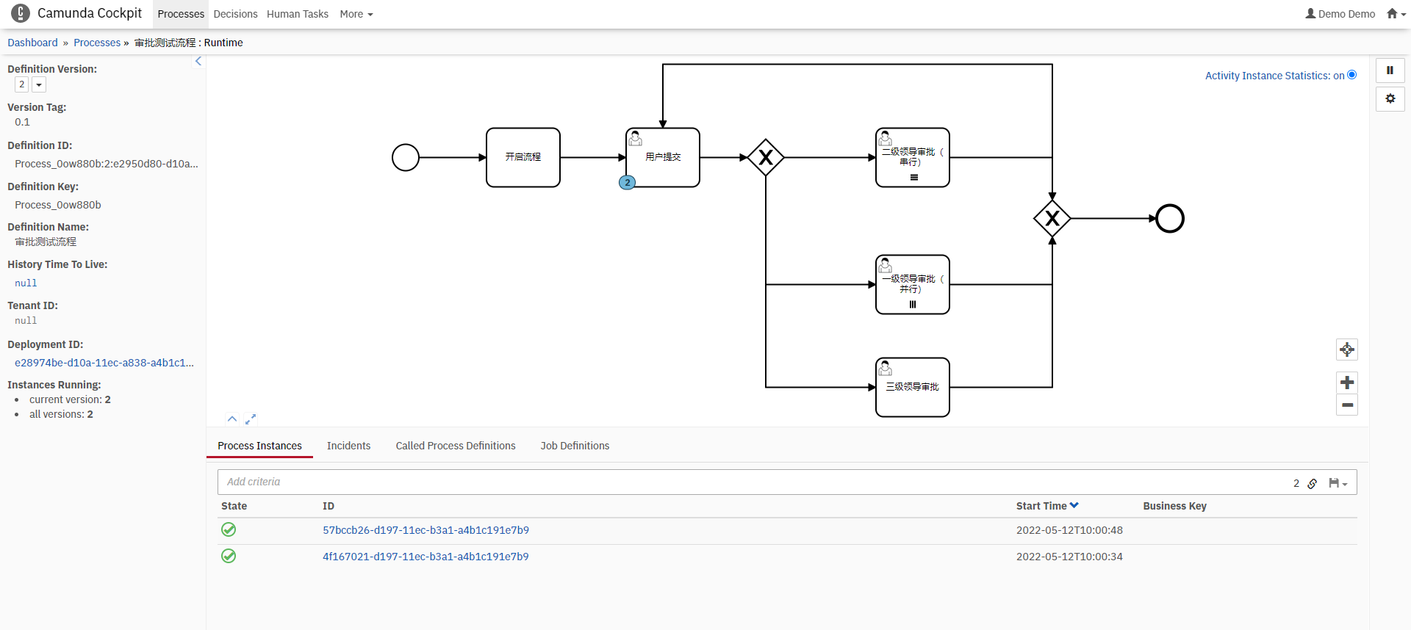Screen dimensions: 1411x630
Task: Click the start time 2022-05-12T10:00:48
Action: tap(1069, 530)
